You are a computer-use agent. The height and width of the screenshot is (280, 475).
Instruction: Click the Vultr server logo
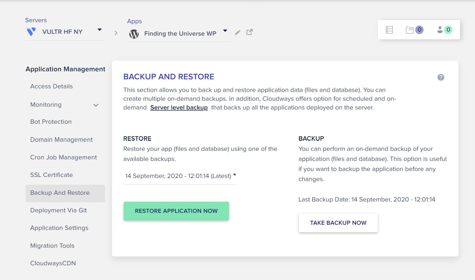coord(32,32)
